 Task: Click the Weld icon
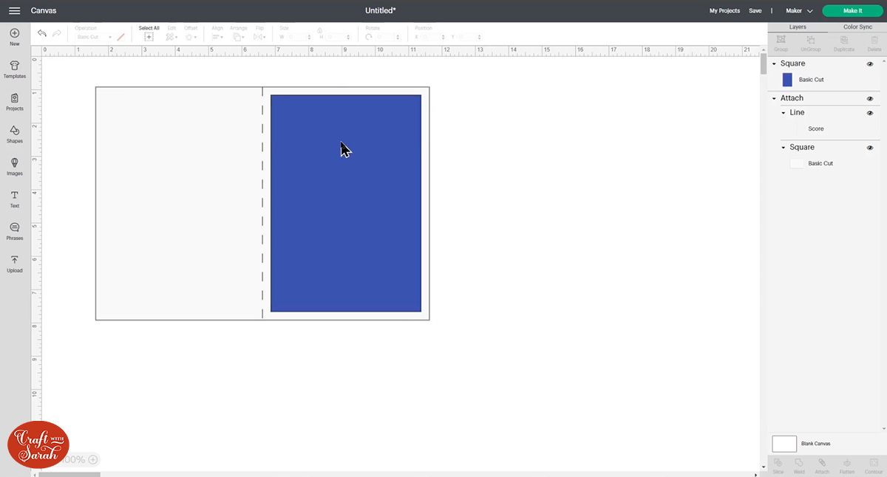coord(799,464)
